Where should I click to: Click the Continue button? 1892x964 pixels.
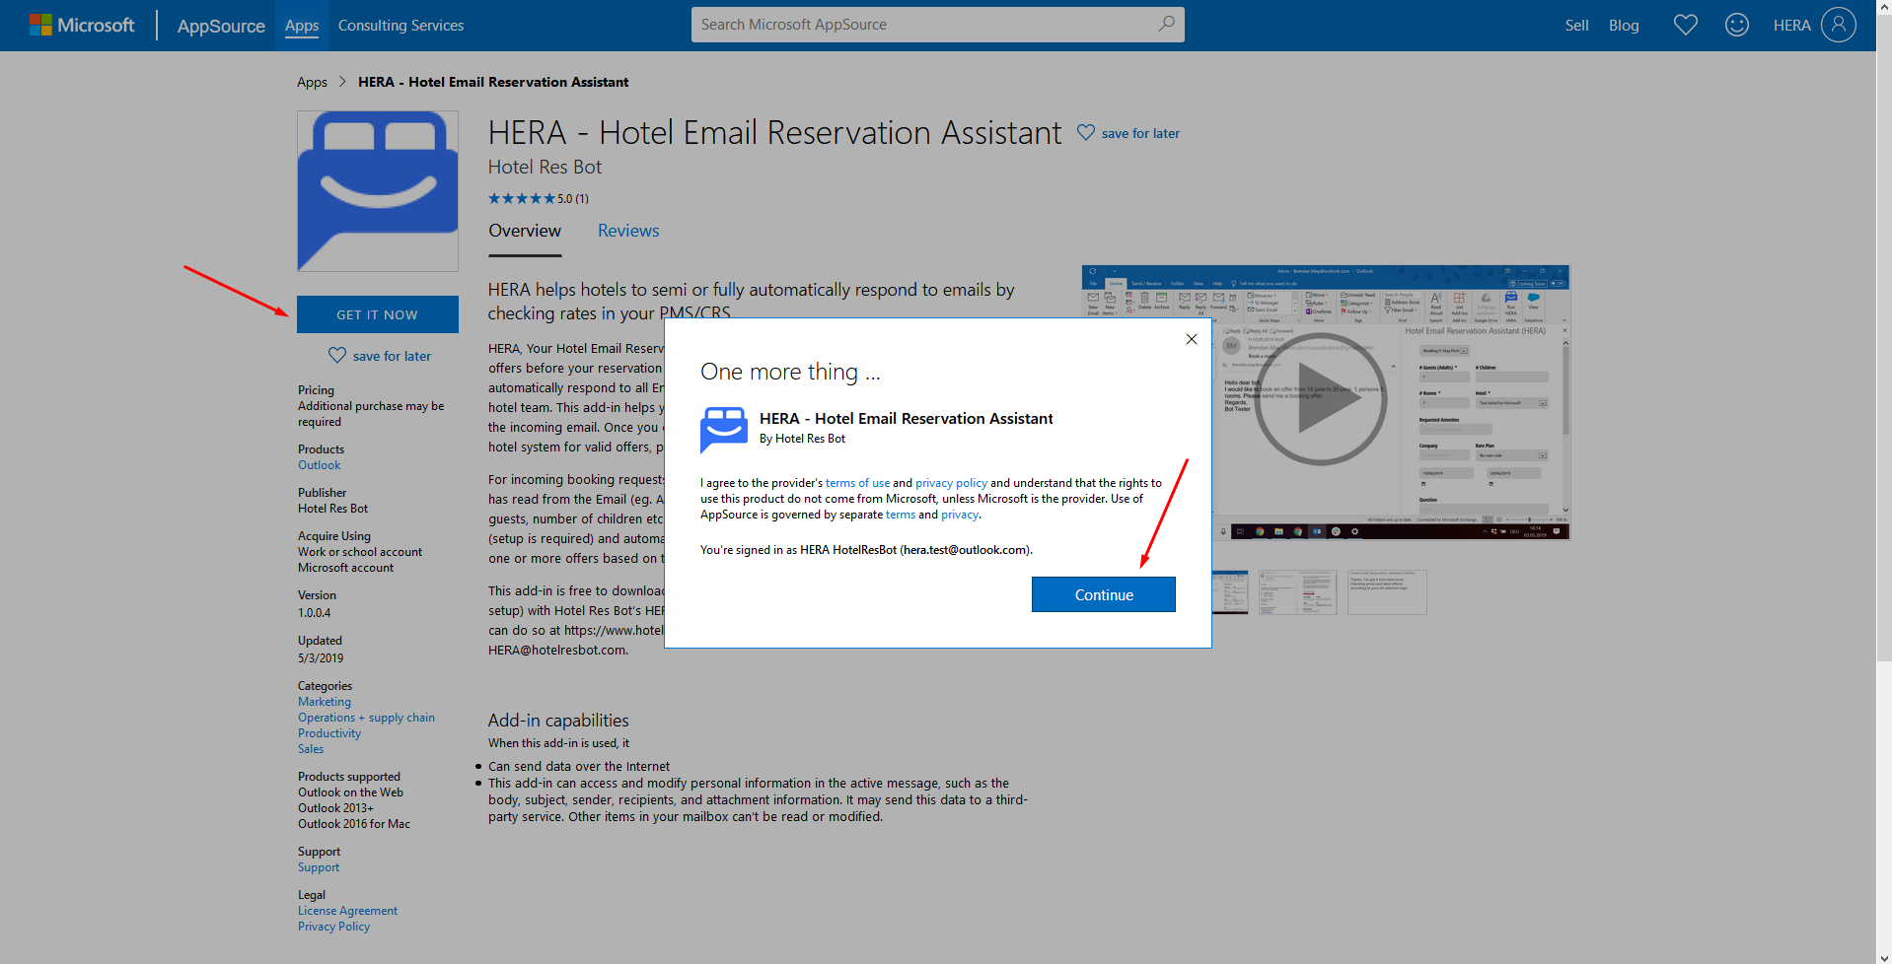tap(1104, 594)
